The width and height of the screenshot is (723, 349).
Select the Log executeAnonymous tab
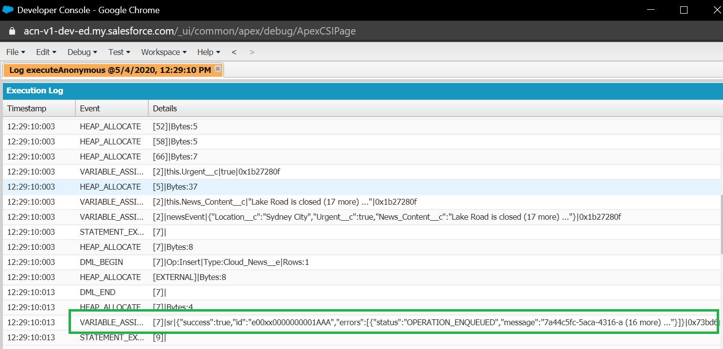coord(110,70)
